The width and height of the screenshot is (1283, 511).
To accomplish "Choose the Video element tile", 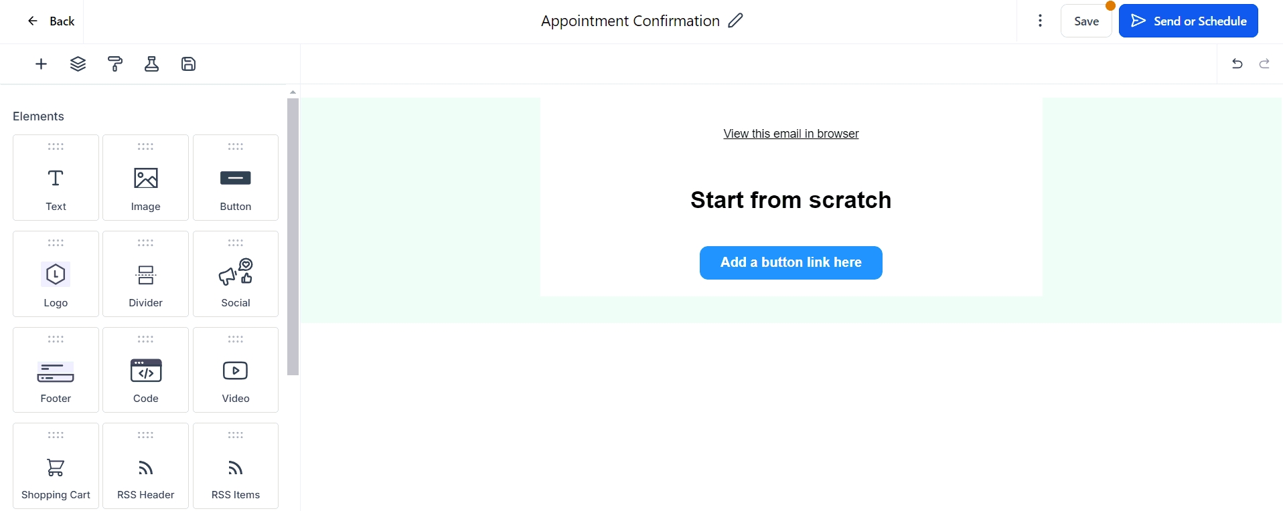I will pos(236,370).
